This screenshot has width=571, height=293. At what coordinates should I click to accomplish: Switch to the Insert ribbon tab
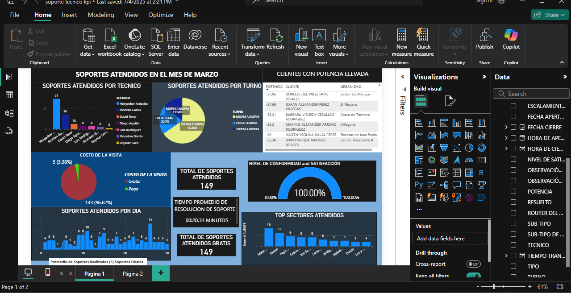[69, 15]
